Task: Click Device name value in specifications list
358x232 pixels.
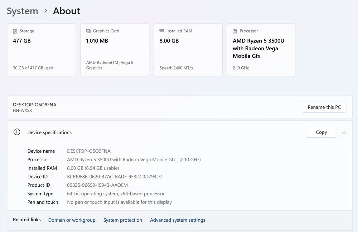Action: (x=88, y=151)
